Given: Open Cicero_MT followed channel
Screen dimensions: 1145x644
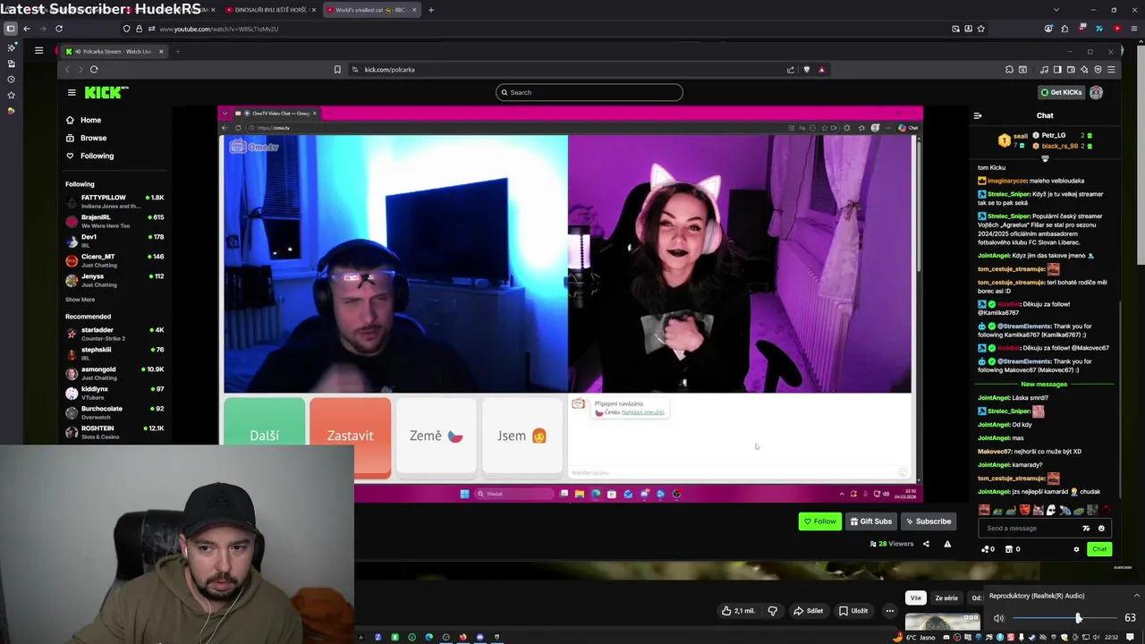Looking at the screenshot, I should point(114,260).
